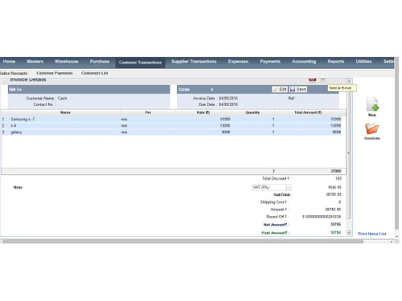Open the Expenses menu
This screenshot has height=301, width=402.
238,62
